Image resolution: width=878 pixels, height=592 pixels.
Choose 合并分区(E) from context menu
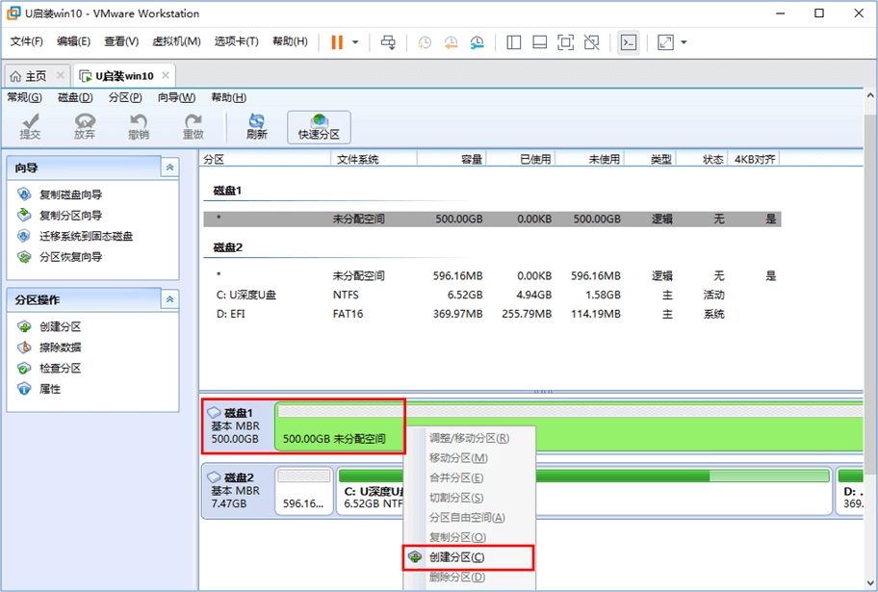(x=468, y=477)
